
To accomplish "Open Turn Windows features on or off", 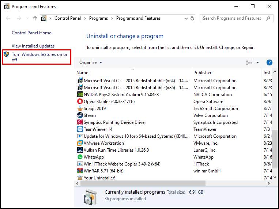I will pos(39,57).
